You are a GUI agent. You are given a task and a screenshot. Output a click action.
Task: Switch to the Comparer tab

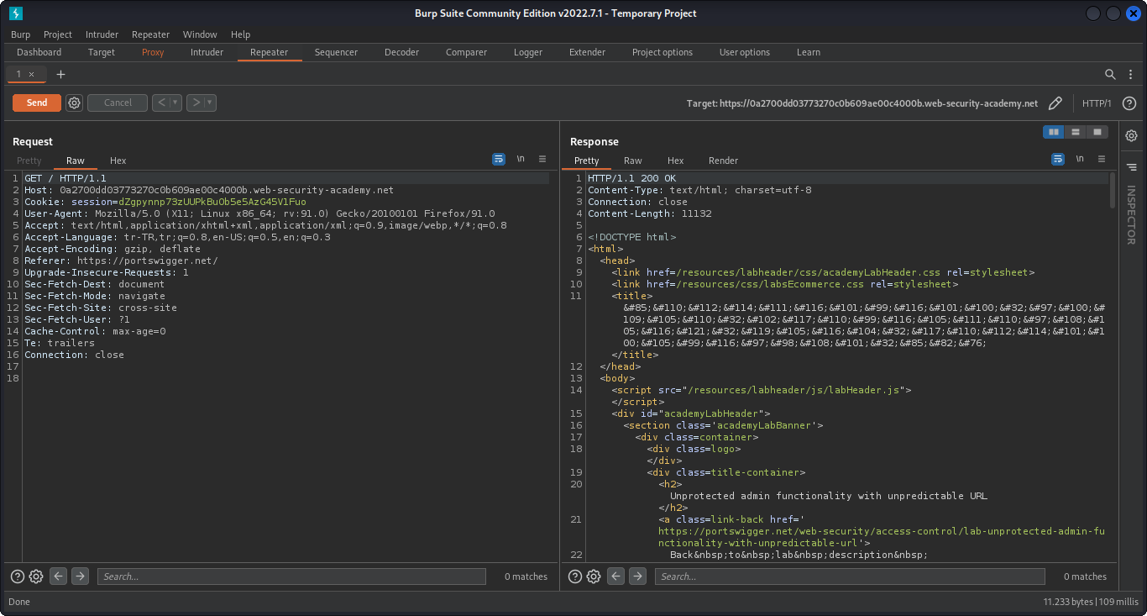click(x=466, y=52)
